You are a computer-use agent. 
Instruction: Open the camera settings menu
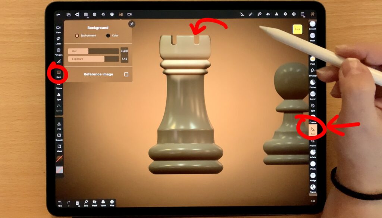[x=129, y=14]
